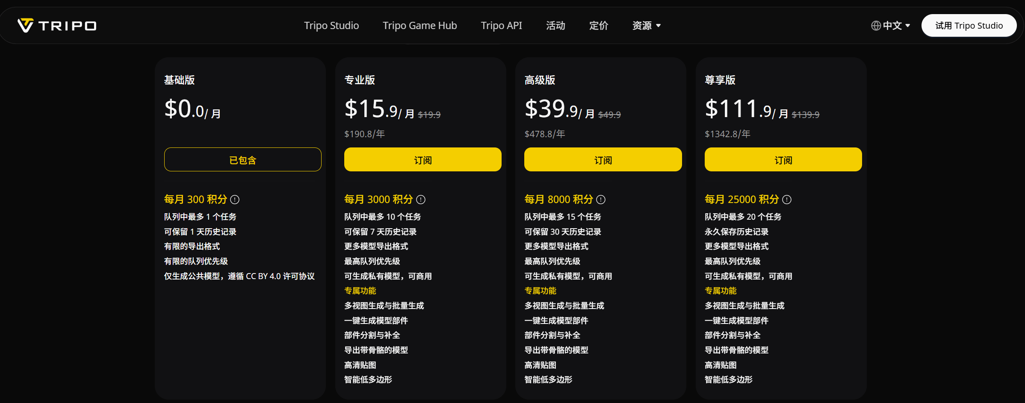Viewport: 1025px width, 403px height.
Task: Go to 定价 page
Action: pyautogui.click(x=599, y=26)
